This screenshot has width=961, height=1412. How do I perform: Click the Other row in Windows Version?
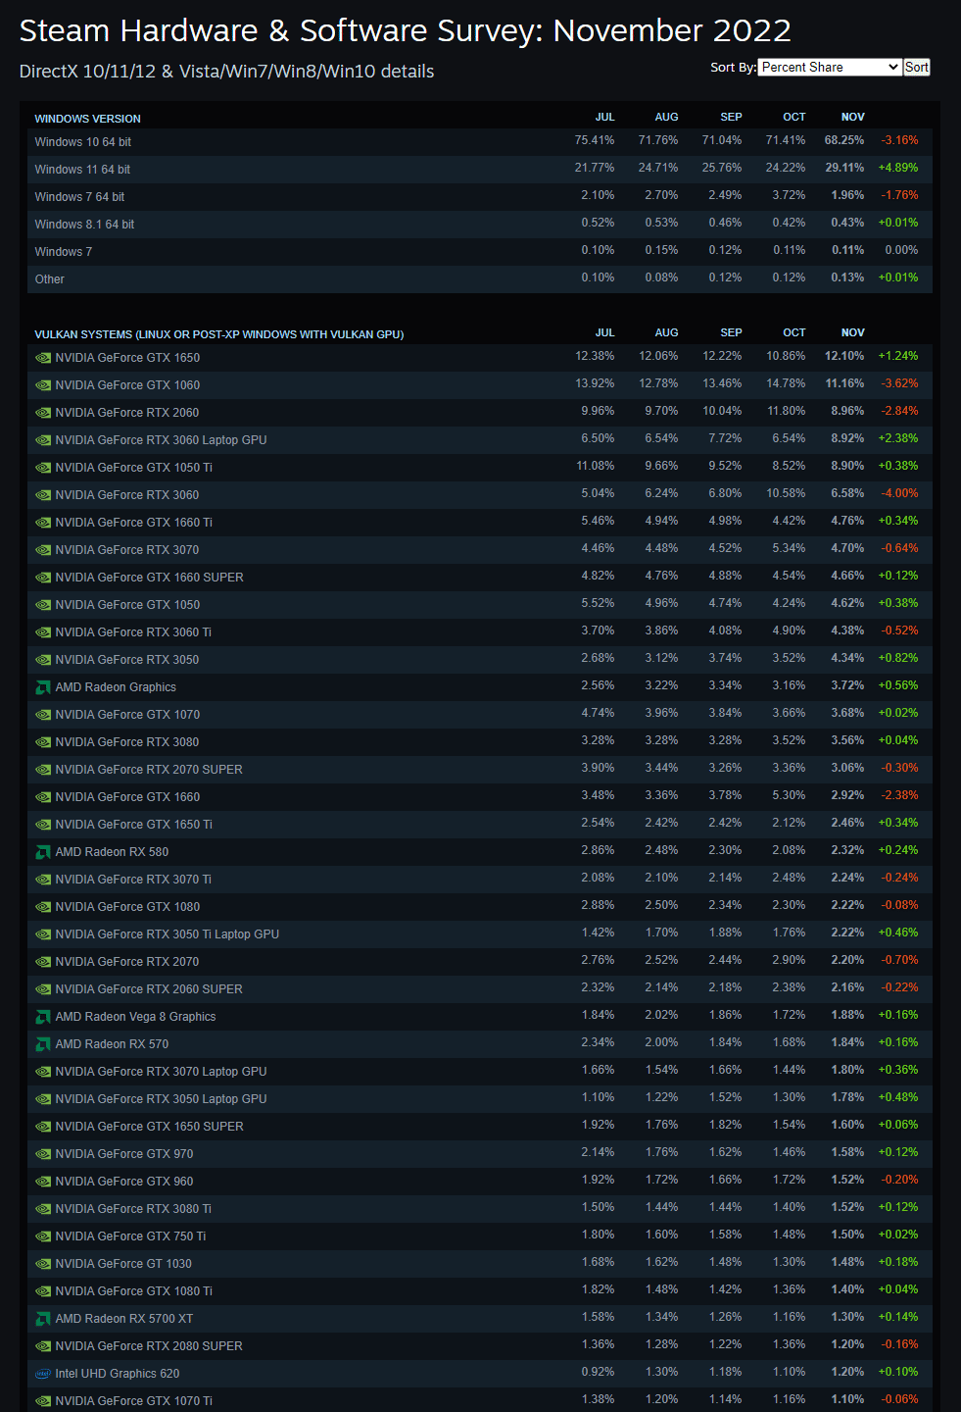[480, 279]
